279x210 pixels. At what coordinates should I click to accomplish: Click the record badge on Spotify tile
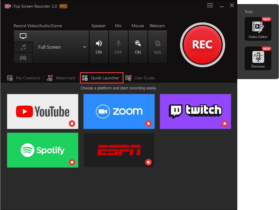click(x=72, y=162)
